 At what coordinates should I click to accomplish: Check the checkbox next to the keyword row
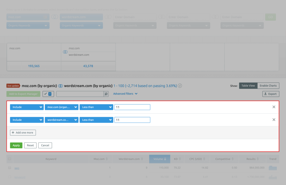[x=9, y=177]
